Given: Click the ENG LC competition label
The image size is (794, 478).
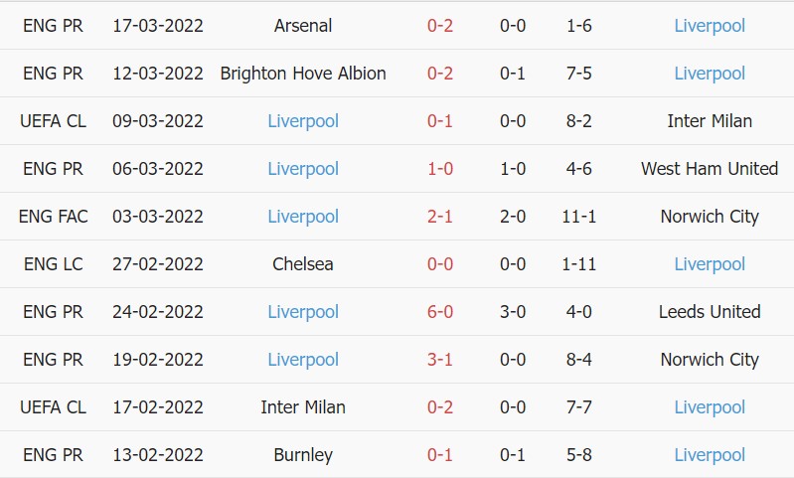Looking at the screenshot, I should 53,264.
